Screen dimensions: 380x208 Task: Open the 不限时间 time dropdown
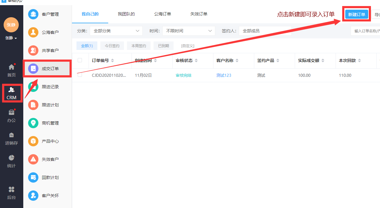(189, 31)
